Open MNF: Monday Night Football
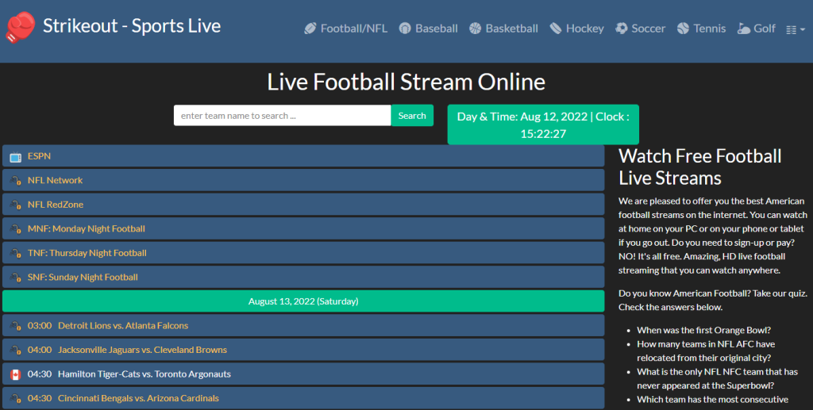This screenshot has height=410, width=813. click(86, 229)
